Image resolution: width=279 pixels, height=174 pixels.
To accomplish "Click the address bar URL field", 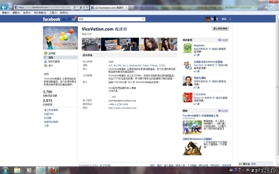I will coord(44,7).
